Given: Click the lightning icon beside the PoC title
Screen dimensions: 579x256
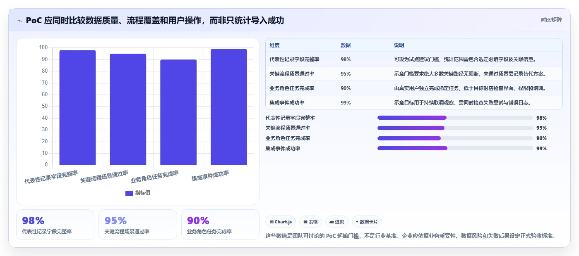Looking at the screenshot, I should tap(20, 21).
